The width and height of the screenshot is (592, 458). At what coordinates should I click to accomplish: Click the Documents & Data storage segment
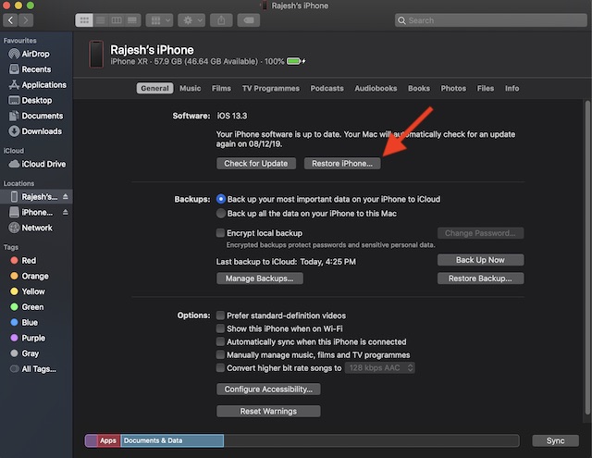(x=172, y=440)
